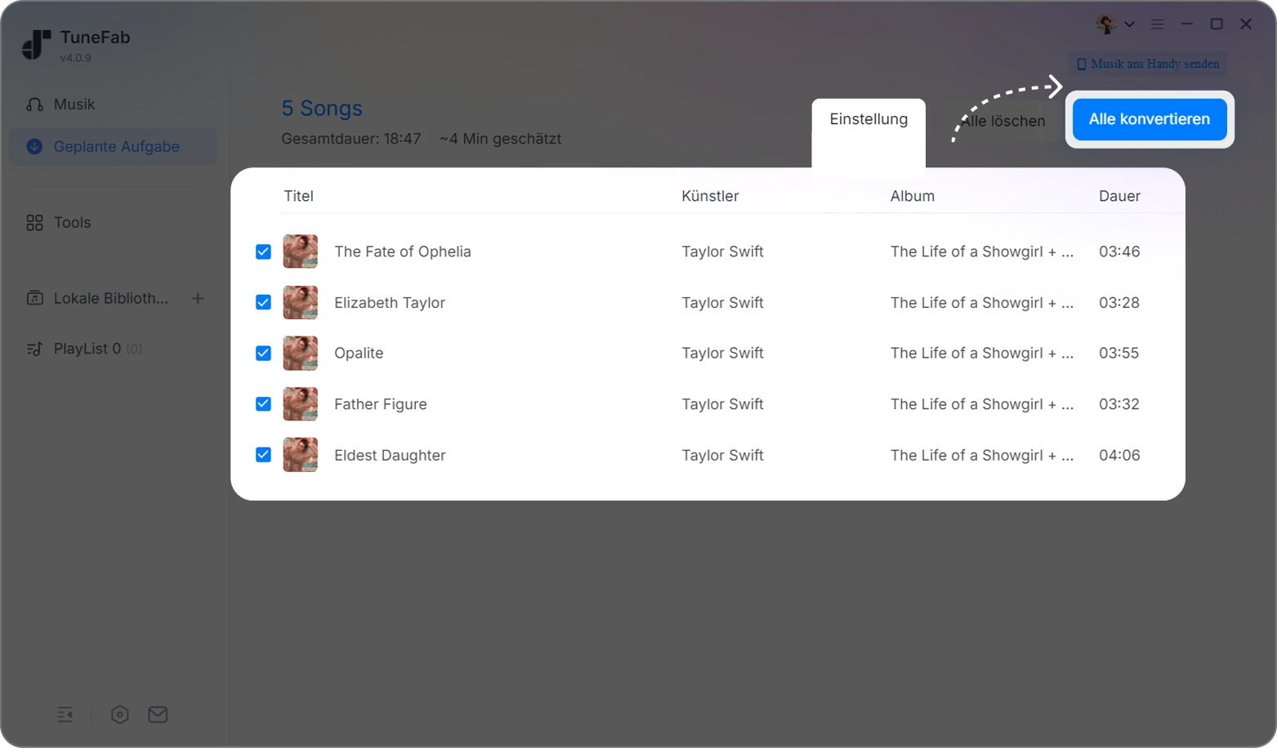Click the Alle konvertieren button
The image size is (1277, 748).
coord(1150,119)
